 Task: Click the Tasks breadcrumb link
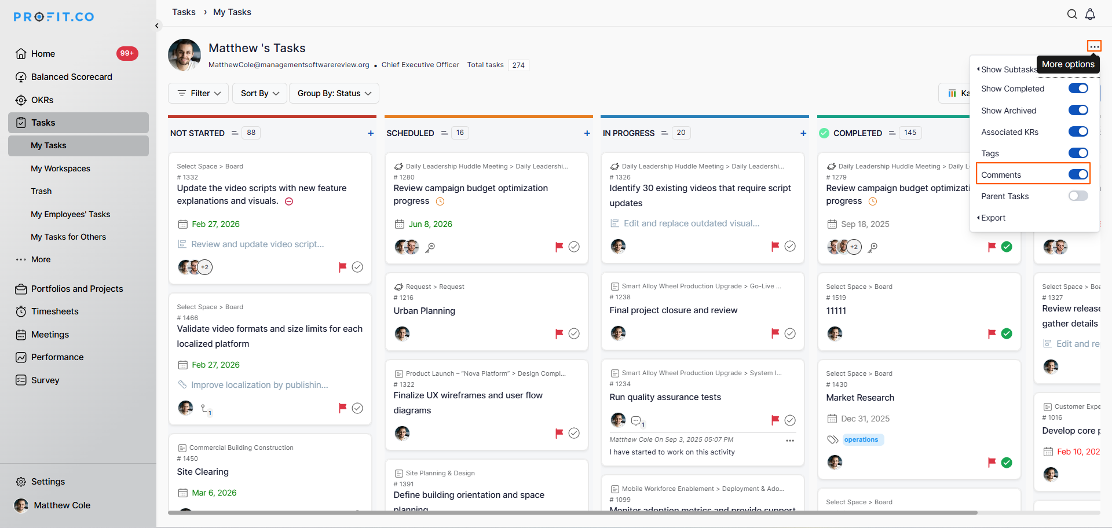click(x=184, y=12)
